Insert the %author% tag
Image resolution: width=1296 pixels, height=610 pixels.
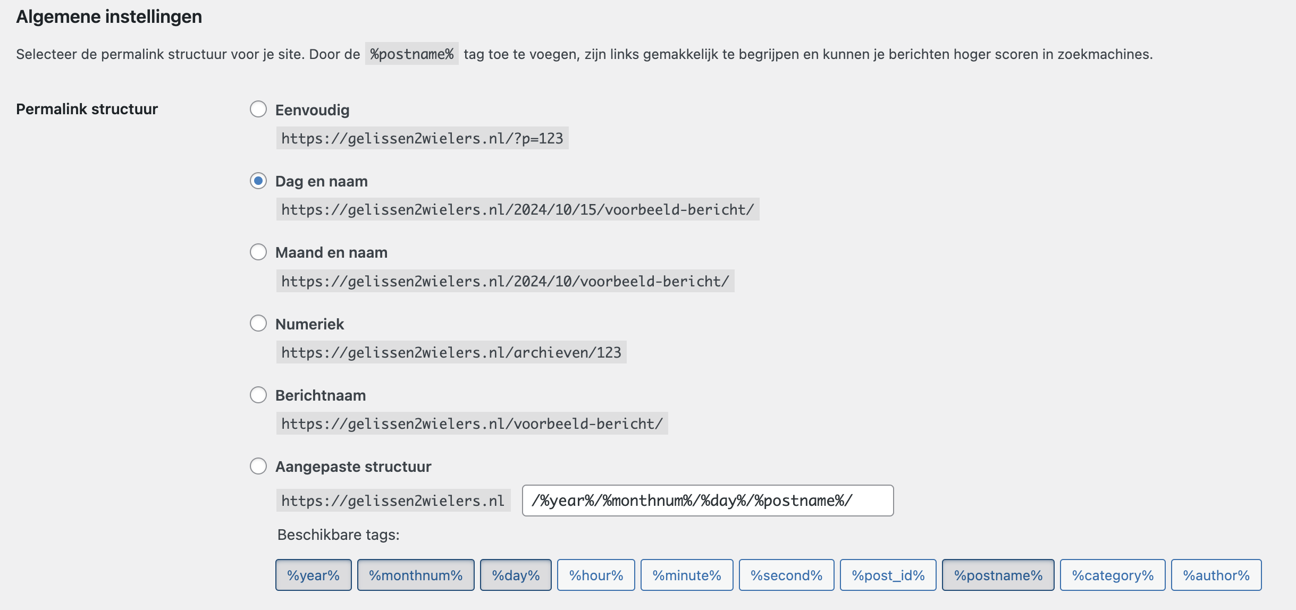tap(1216, 575)
